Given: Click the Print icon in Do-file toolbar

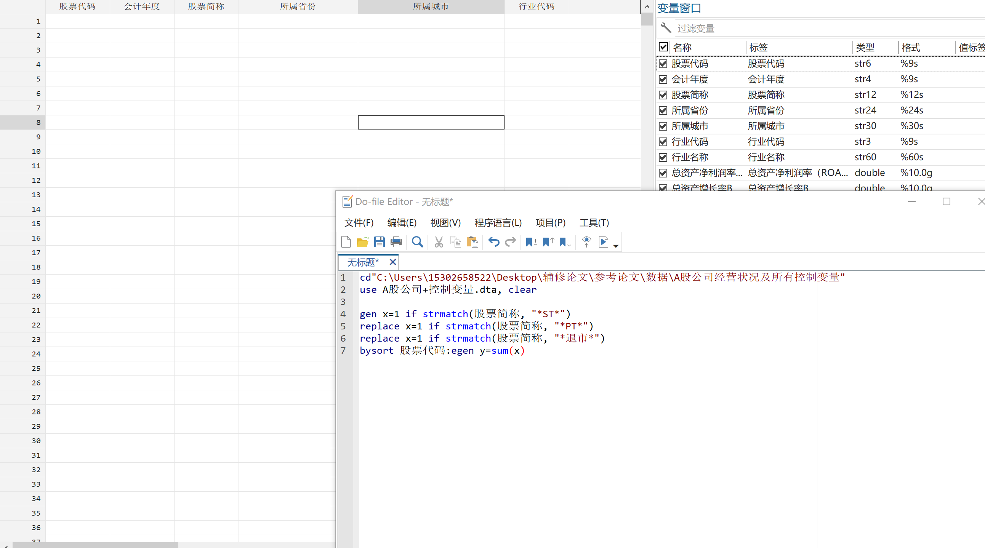Looking at the screenshot, I should 396,242.
